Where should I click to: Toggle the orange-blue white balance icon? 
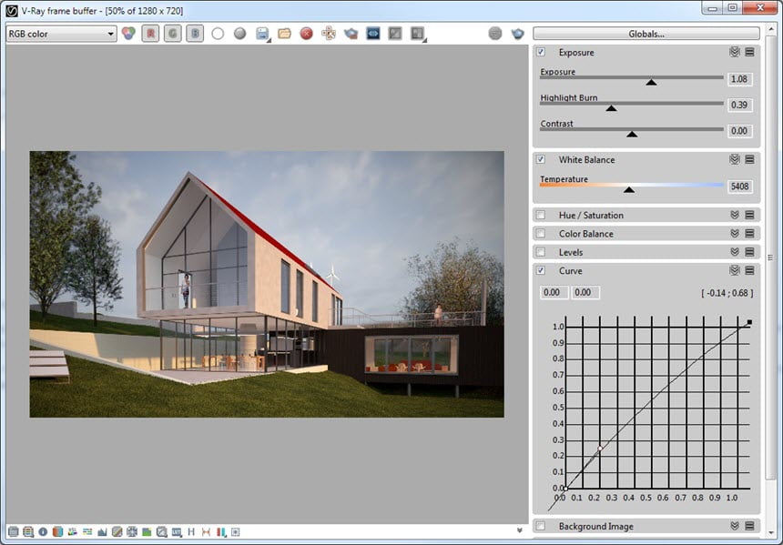pos(58,531)
